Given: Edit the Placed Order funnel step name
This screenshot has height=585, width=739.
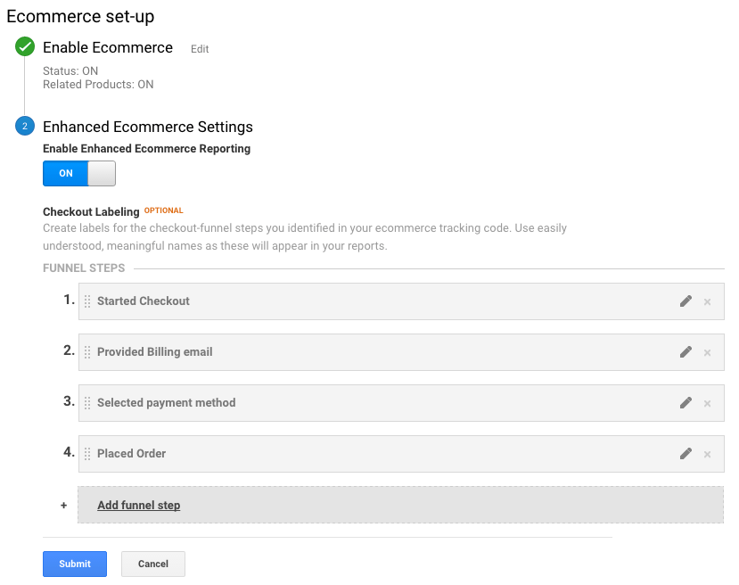Looking at the screenshot, I should (686, 454).
